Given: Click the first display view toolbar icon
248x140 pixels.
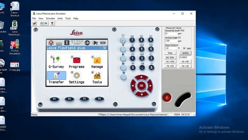Looking at the screenshot, I should tap(41, 23).
